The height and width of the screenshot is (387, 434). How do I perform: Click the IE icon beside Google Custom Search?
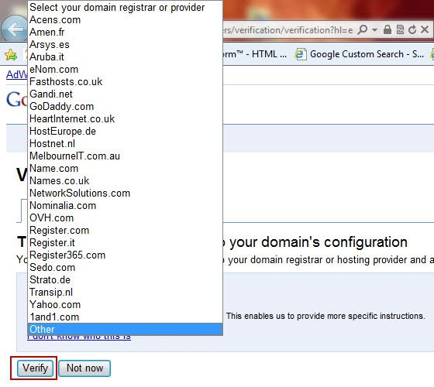tap(300, 54)
